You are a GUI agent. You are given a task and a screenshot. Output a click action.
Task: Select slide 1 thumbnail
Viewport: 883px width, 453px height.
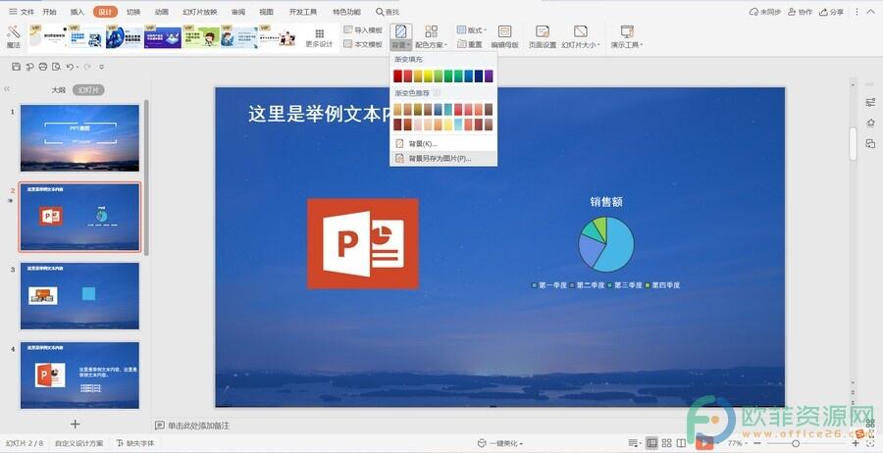point(80,138)
